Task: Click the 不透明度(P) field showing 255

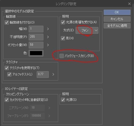Action: point(36,37)
